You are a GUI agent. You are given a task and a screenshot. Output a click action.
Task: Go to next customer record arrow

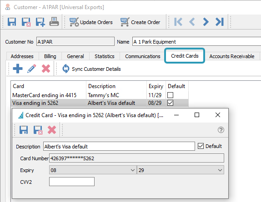click(x=206, y=22)
